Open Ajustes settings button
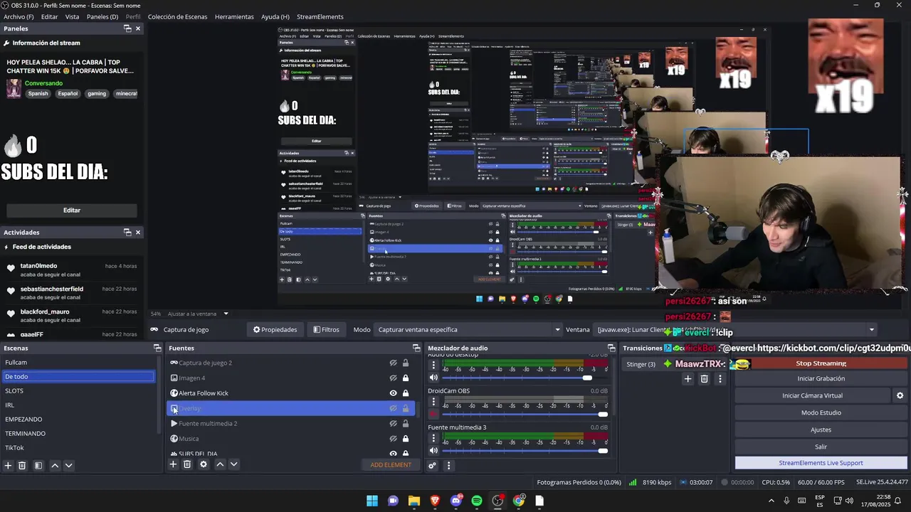Viewport: 911px width, 512px height. point(821,430)
